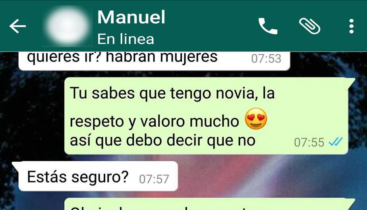Tap Manuel's blurred profile picture

68,26
